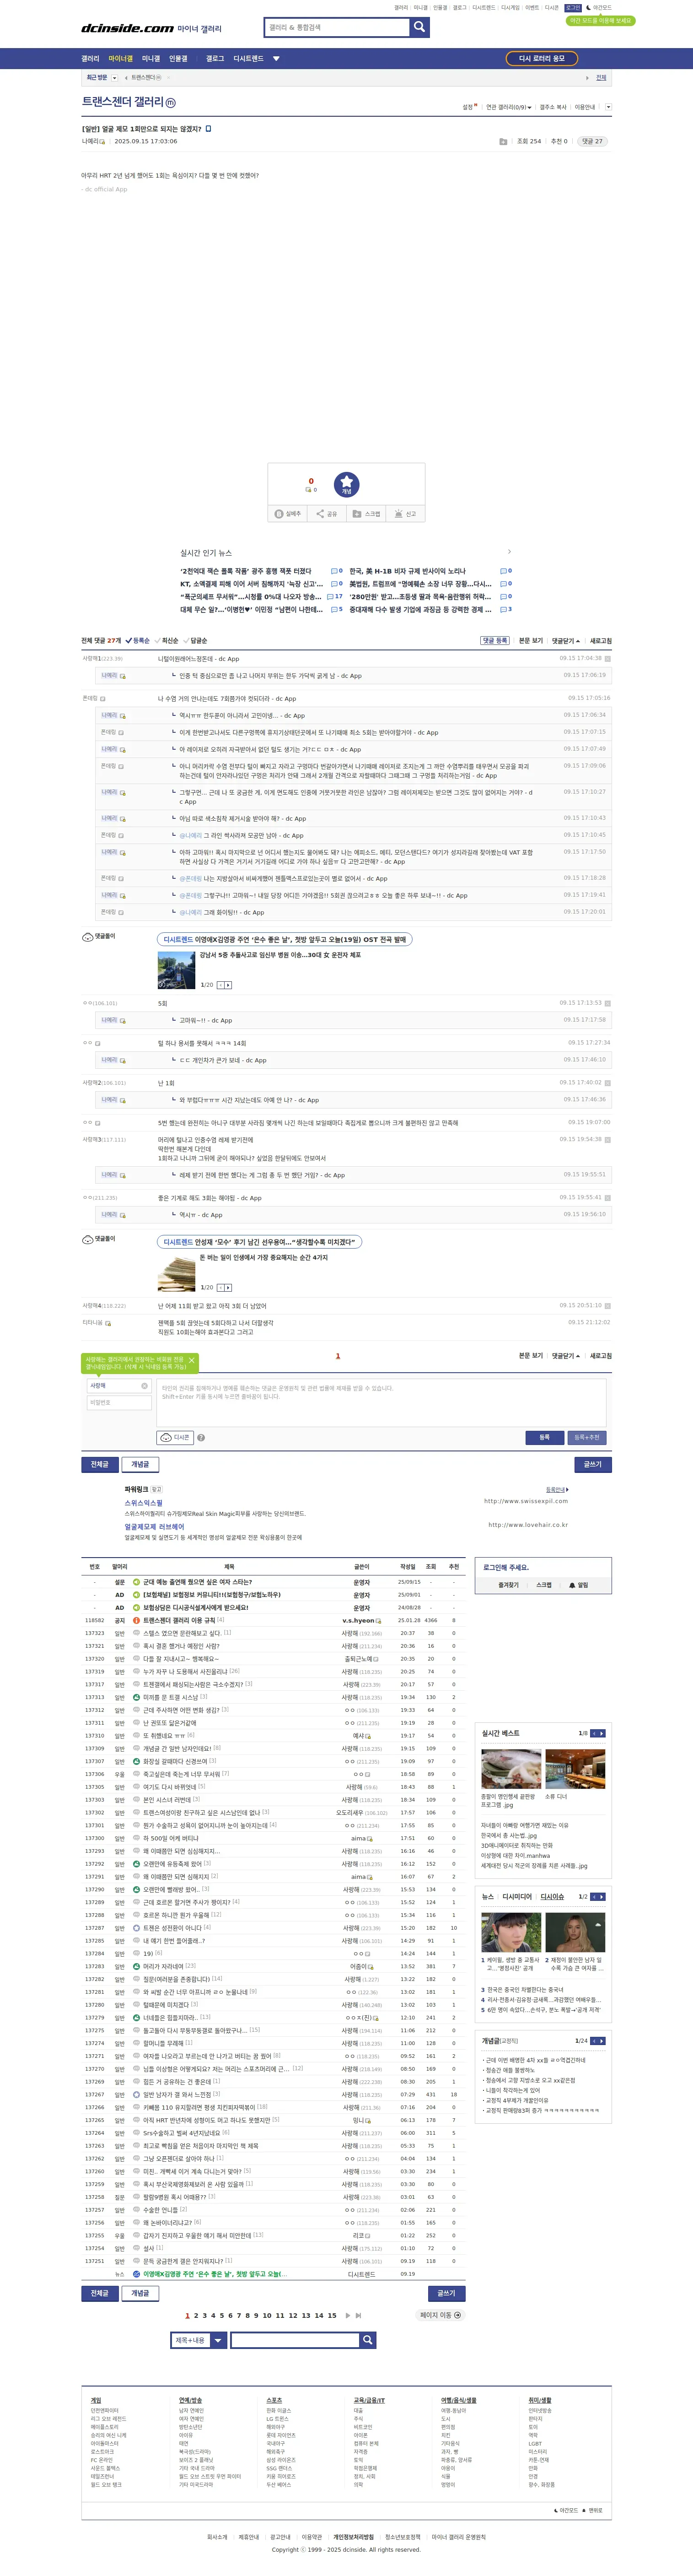
Task: Close the green nickname notice tooltip
Action: point(191,1361)
